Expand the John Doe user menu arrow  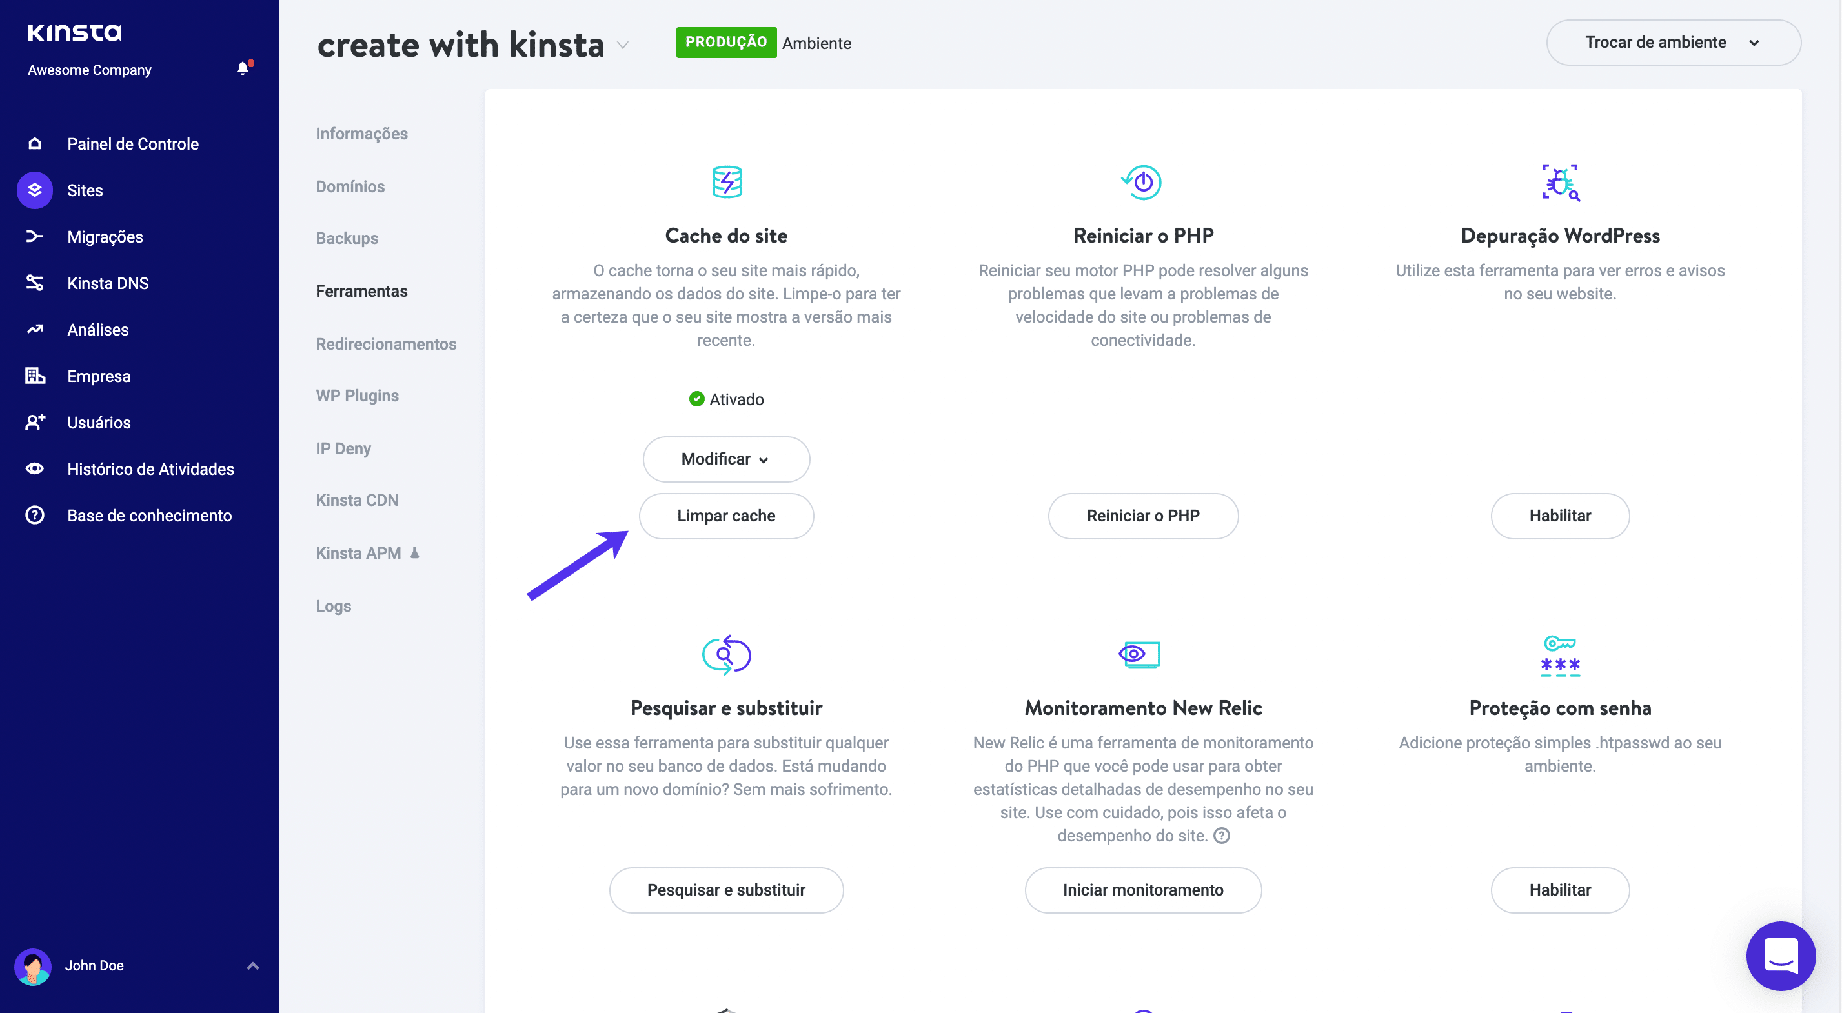click(x=252, y=966)
